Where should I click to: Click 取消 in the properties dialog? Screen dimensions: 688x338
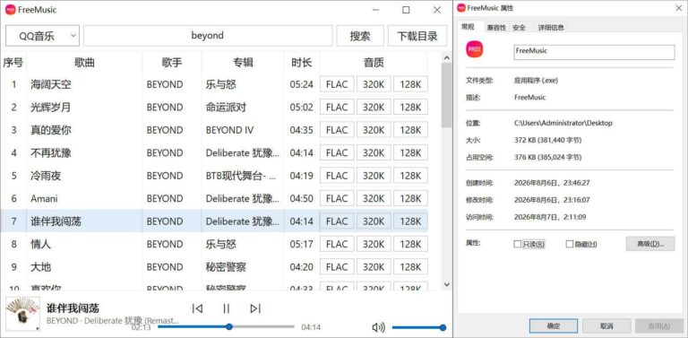click(x=606, y=326)
